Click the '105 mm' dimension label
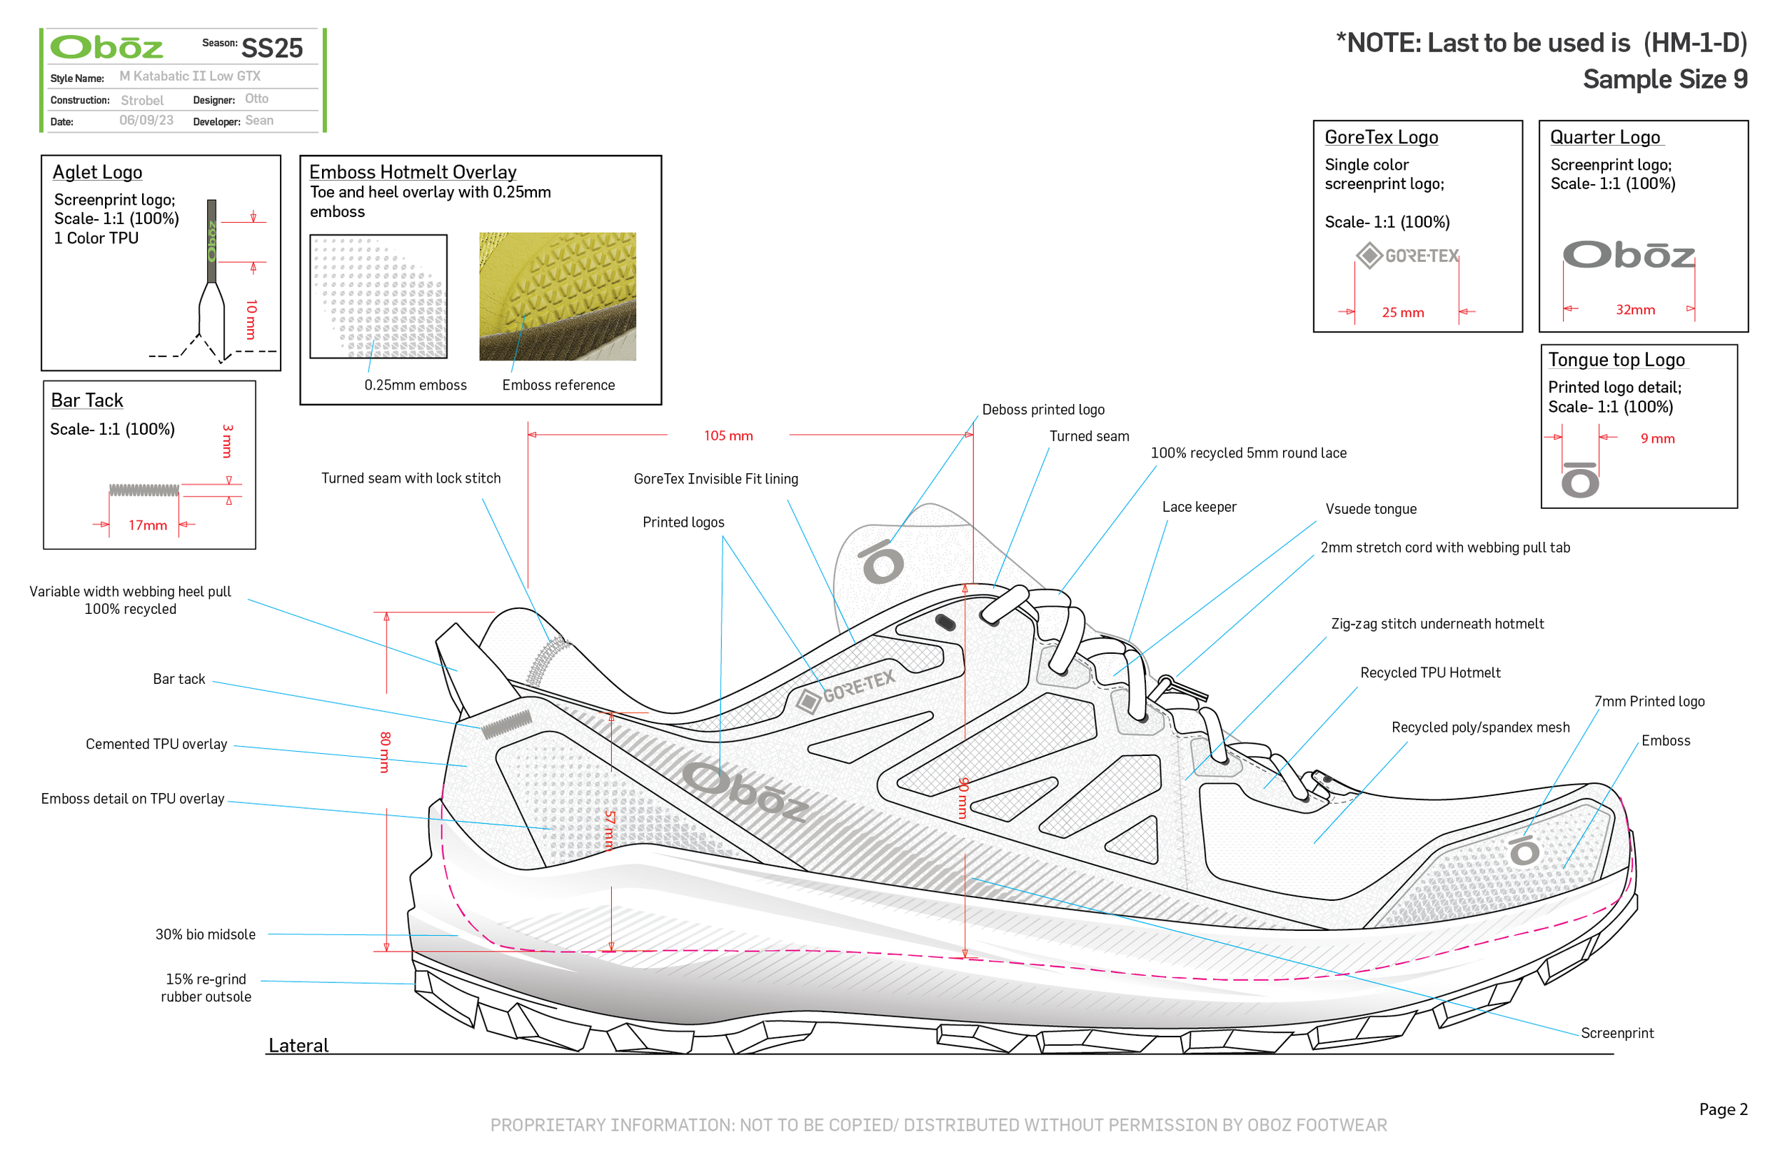 (728, 435)
